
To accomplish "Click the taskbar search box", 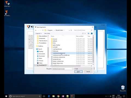I will [x=25, y=96].
